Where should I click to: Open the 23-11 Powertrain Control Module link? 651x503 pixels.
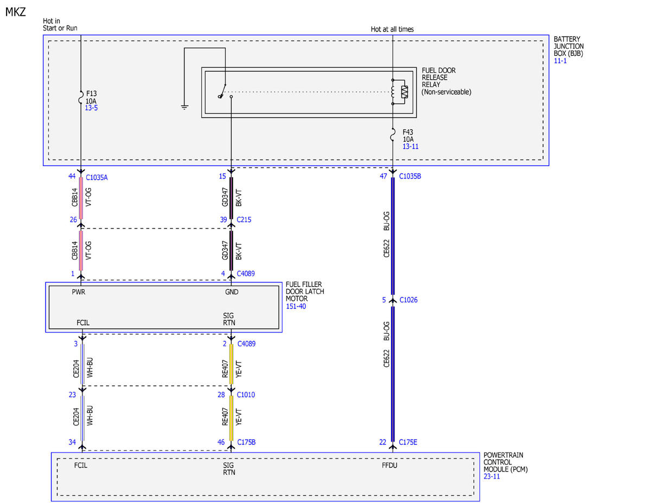492,476
